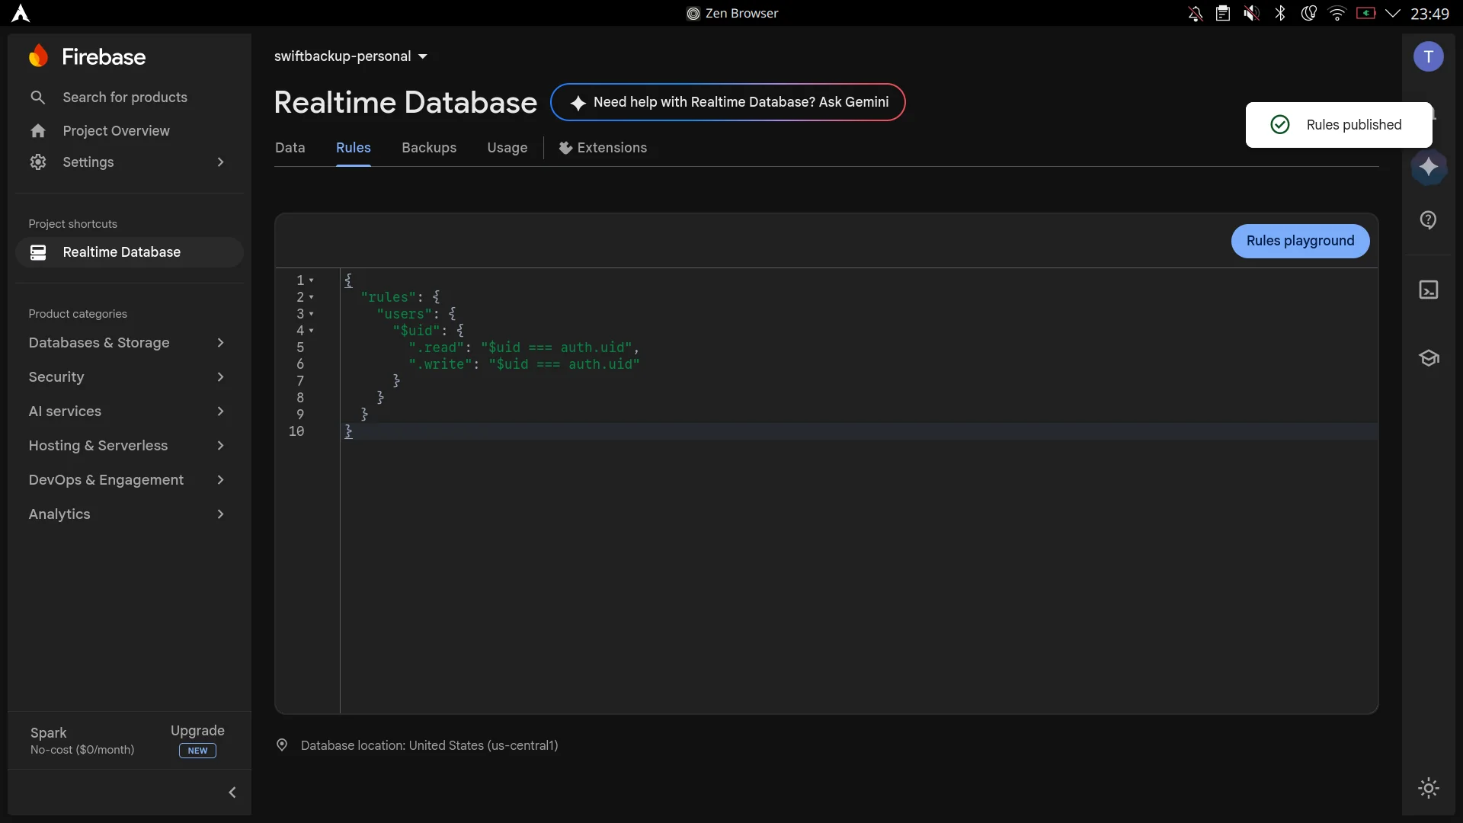Select the Rules tab
The width and height of the screenshot is (1463, 823).
pyautogui.click(x=354, y=148)
